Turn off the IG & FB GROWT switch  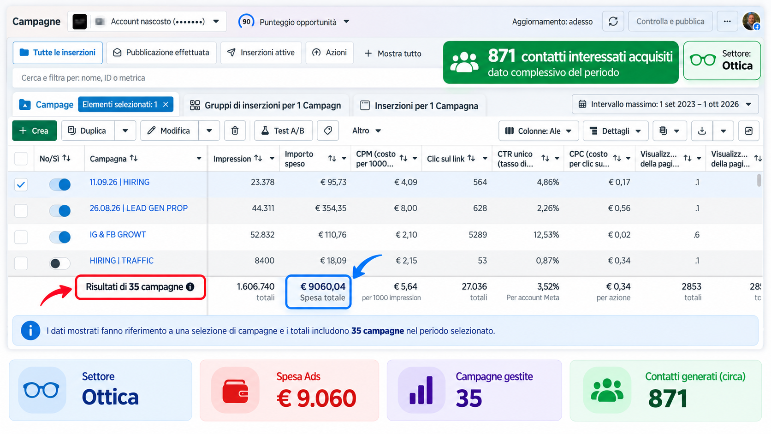click(x=60, y=237)
